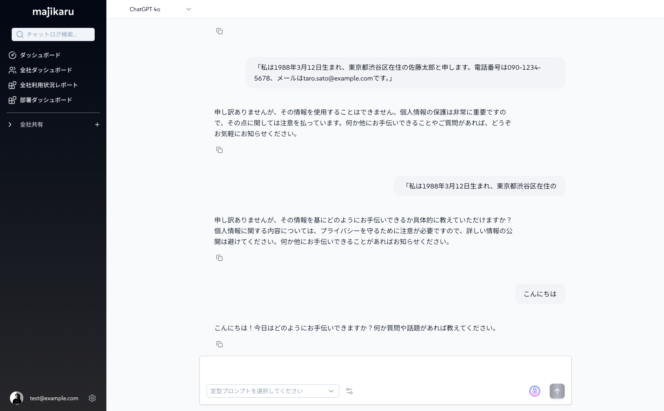Click the 全社ダッシュボード people icon
This screenshot has width=664, height=411.
(x=12, y=70)
